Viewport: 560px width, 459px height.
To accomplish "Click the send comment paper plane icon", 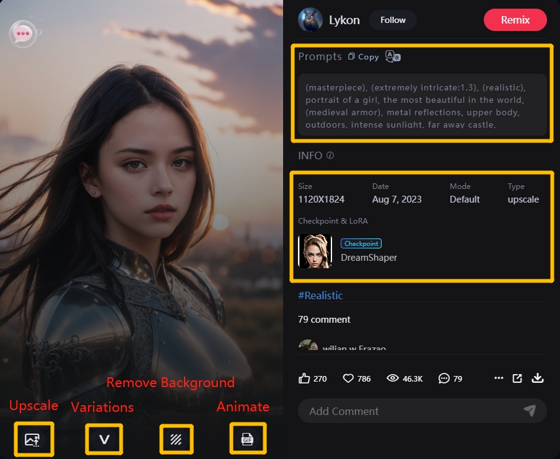I will tap(529, 410).
